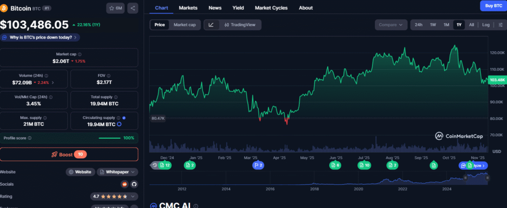
Task: Open the GitHub social link icon
Action: [x=134, y=184]
